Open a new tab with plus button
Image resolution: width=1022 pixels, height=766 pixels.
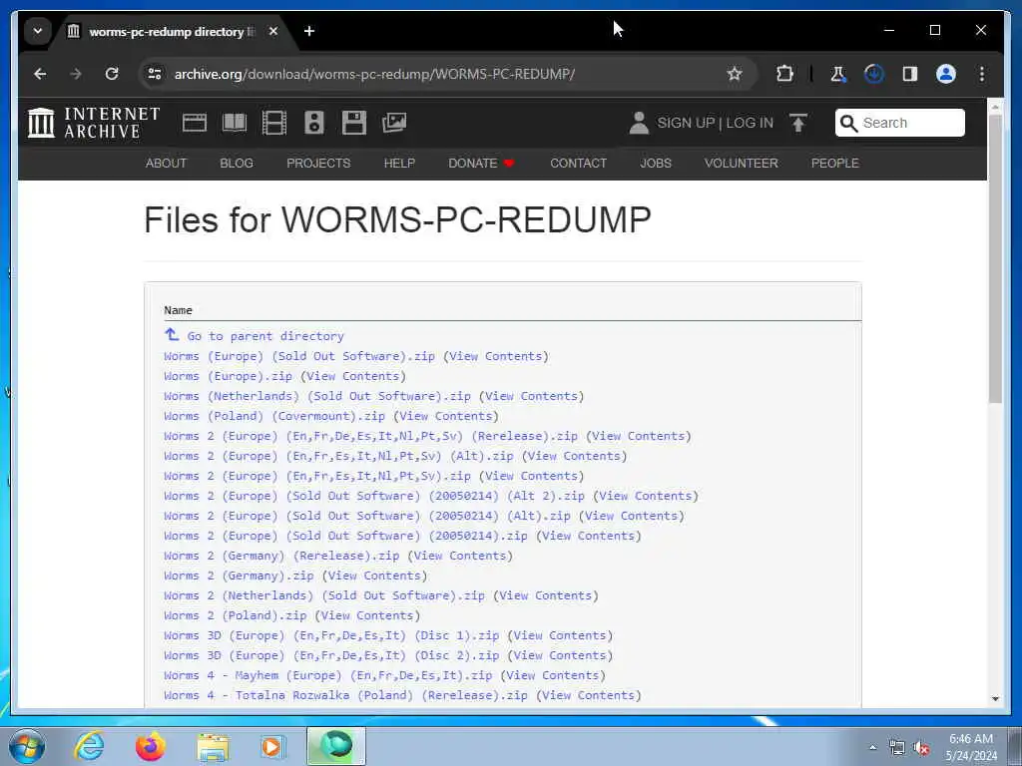coord(309,31)
